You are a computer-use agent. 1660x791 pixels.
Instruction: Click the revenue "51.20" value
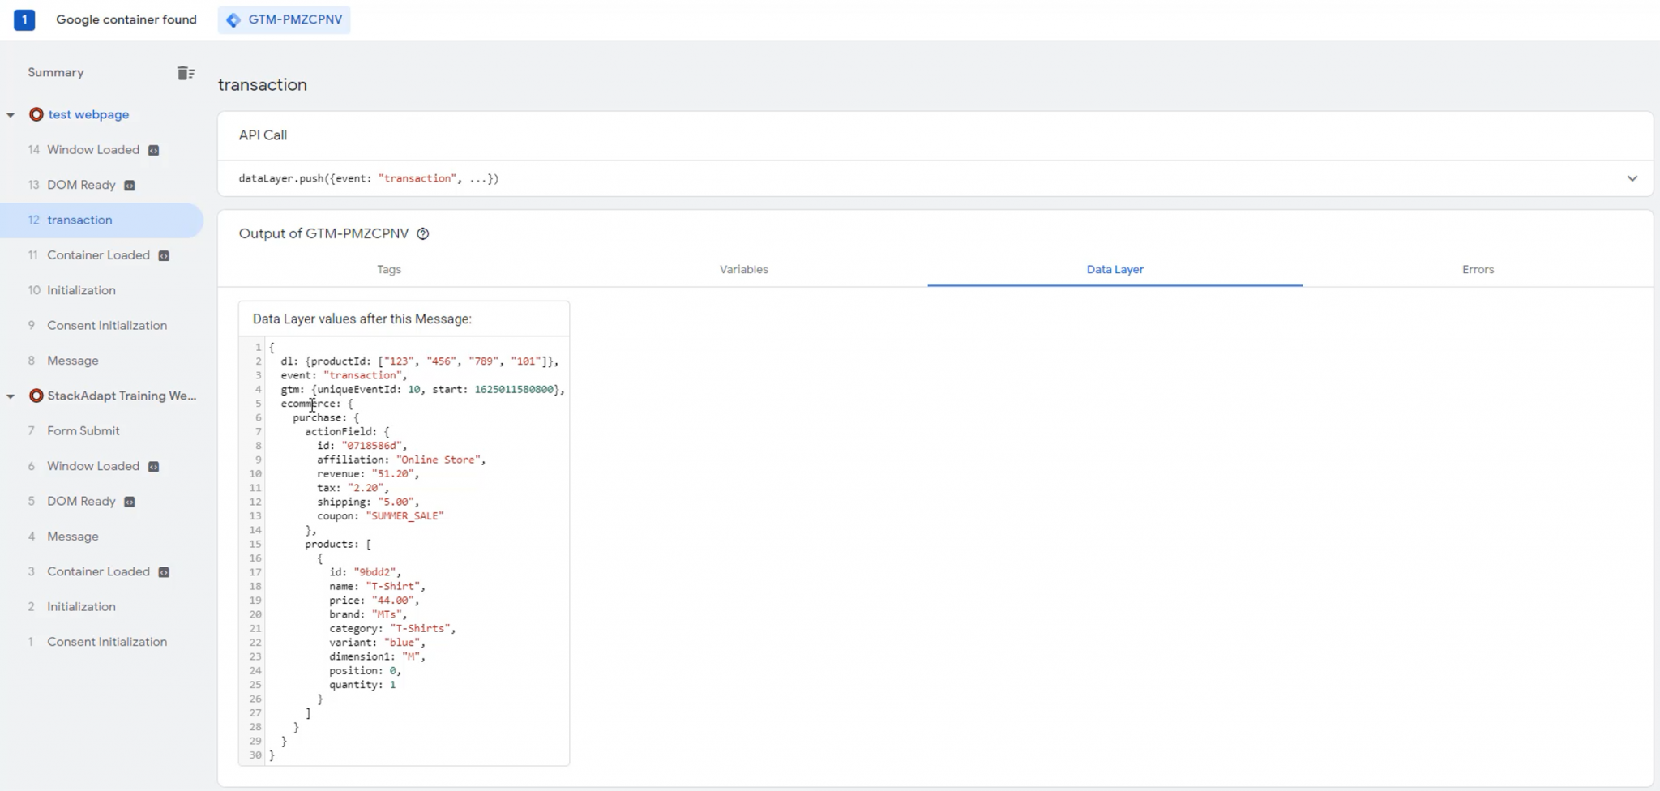[x=392, y=474]
